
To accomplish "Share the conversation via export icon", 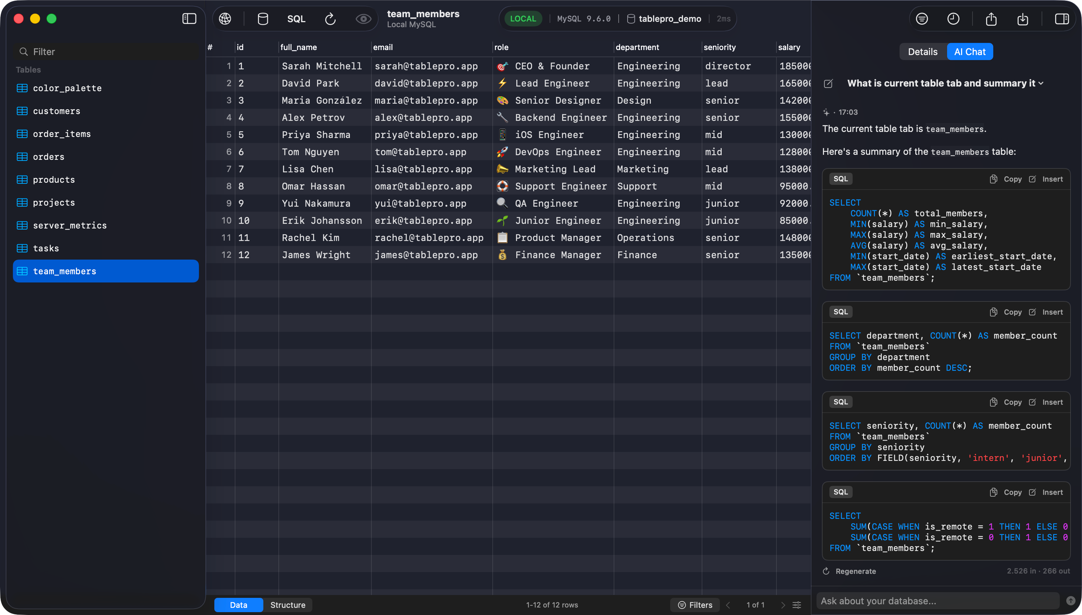I will 991,19.
